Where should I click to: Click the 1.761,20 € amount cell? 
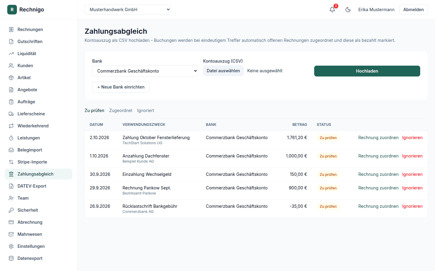tap(297, 138)
